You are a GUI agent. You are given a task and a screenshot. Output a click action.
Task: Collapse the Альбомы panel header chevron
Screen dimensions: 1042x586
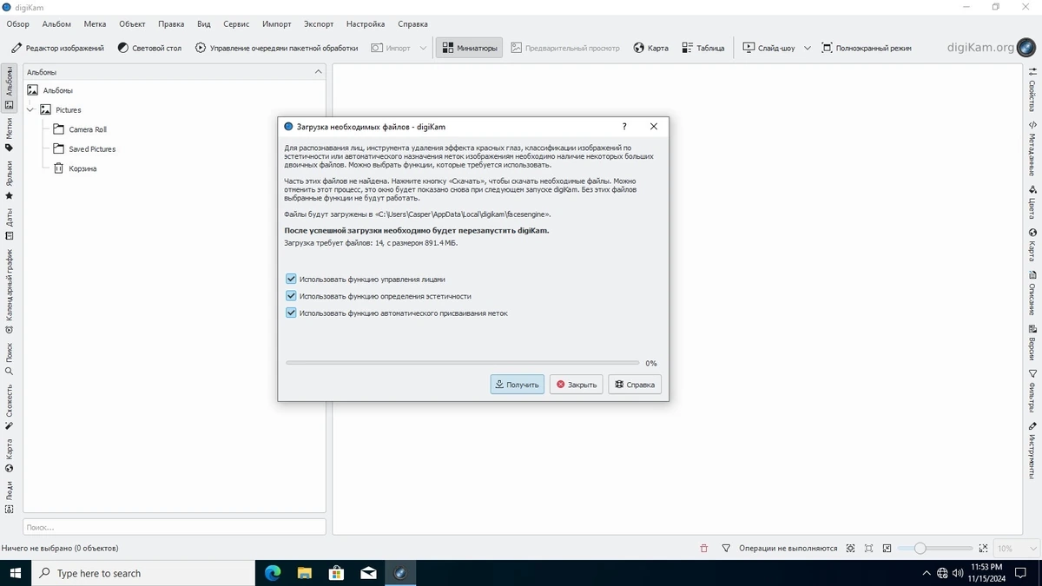pyautogui.click(x=319, y=72)
